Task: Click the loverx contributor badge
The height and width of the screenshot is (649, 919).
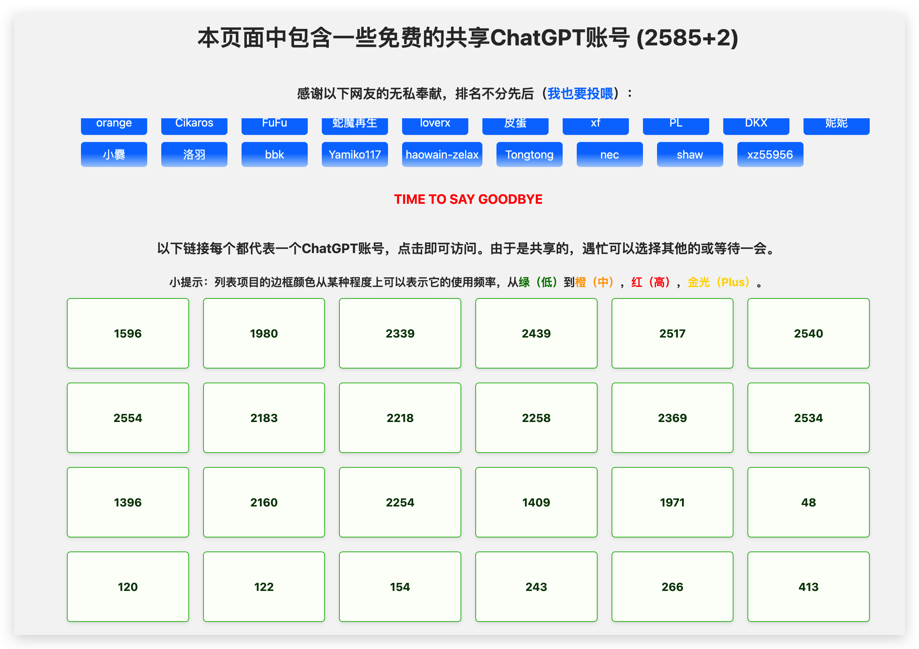Action: pyautogui.click(x=435, y=126)
